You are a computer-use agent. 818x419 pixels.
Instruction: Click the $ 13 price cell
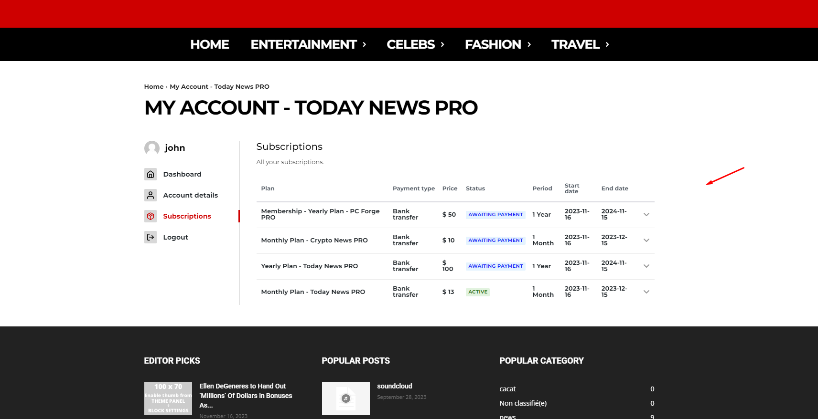[x=448, y=292]
